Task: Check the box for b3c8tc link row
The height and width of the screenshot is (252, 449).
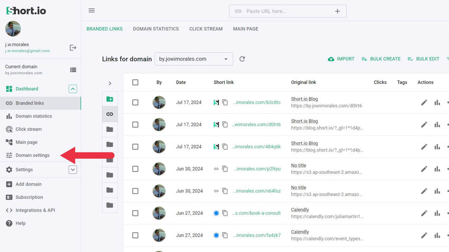Action: [x=135, y=103]
